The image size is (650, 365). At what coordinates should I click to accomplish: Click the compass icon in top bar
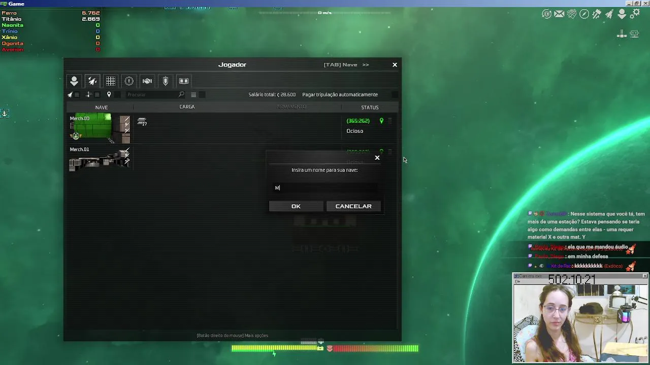pos(584,14)
